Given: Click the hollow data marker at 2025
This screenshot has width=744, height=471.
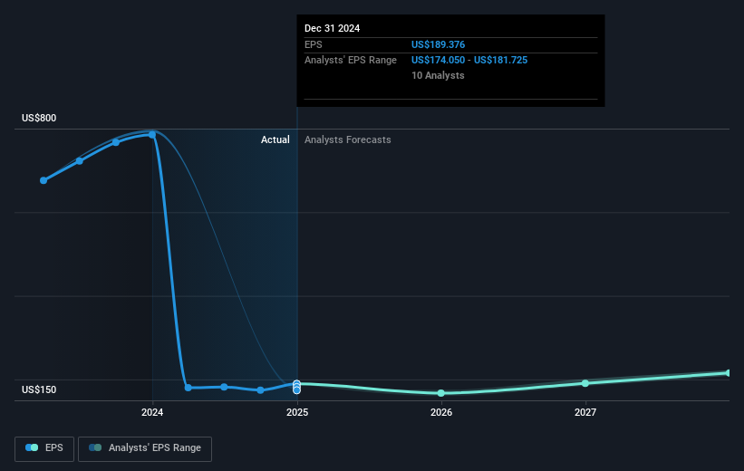Looking at the screenshot, I should (296, 387).
